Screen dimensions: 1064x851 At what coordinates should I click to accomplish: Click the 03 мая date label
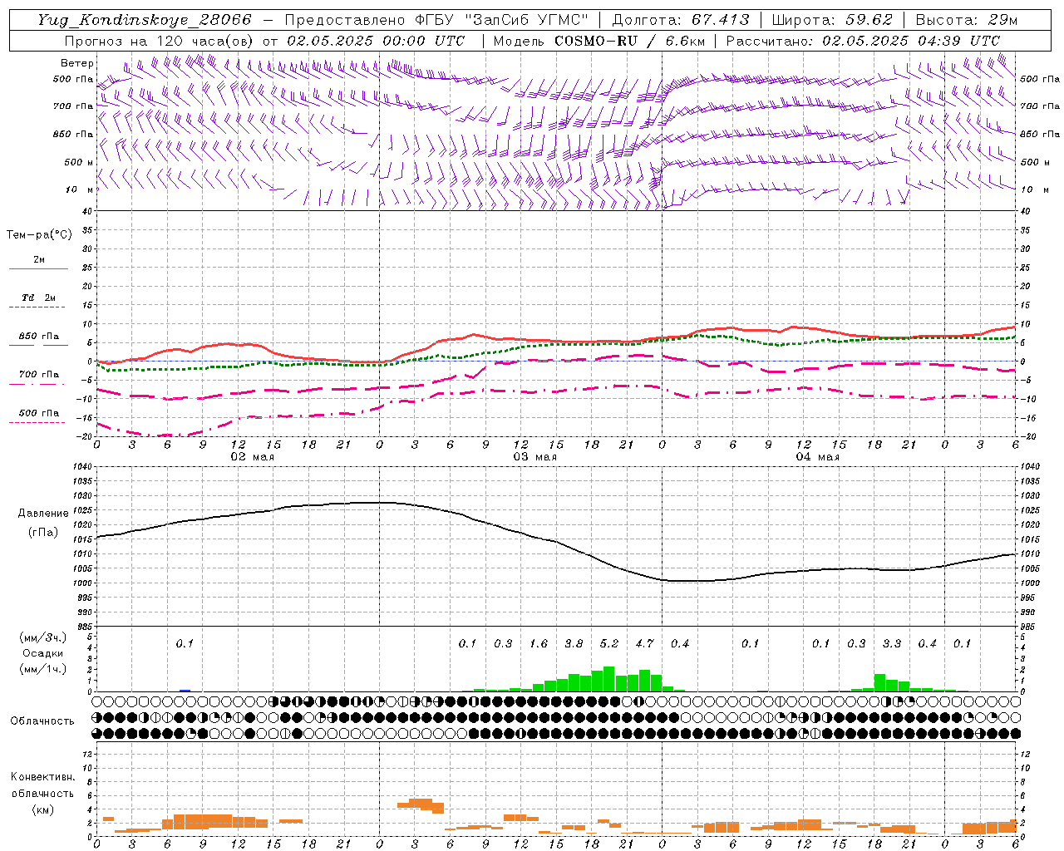[534, 456]
